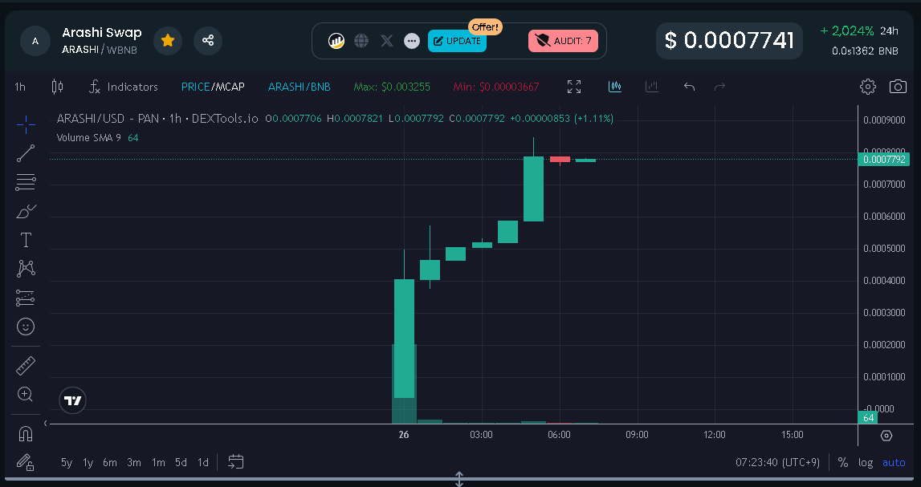Viewport: 921px width, 487px height.
Task: Open the token website globe icon
Action: click(361, 41)
